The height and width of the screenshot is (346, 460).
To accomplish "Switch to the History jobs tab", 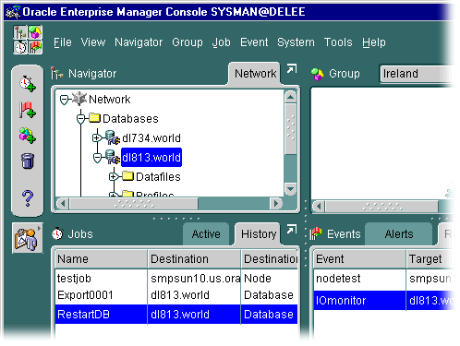I will (x=258, y=234).
